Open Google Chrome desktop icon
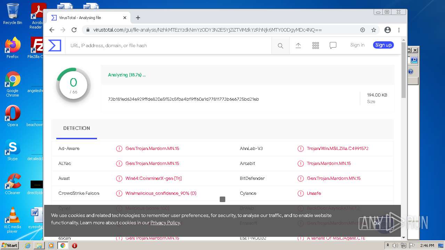The width and height of the screenshot is (445, 250). (x=13, y=84)
